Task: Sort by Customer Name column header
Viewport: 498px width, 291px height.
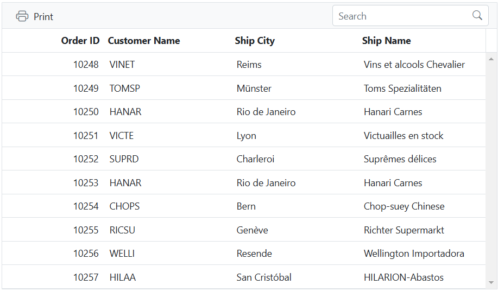Action: point(144,41)
